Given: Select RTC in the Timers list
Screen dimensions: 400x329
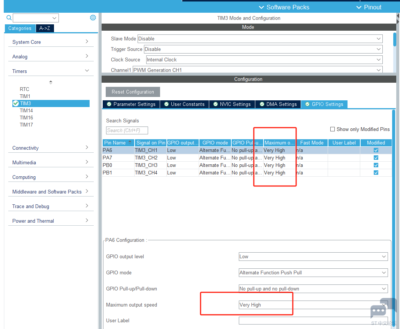Looking at the screenshot, I should click(x=24, y=89).
